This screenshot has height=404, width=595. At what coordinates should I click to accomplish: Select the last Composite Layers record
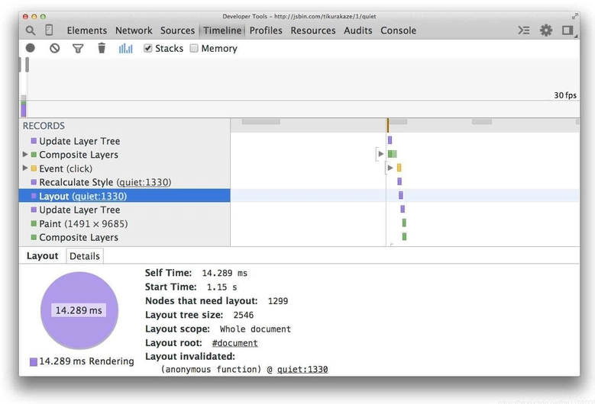coord(124,237)
